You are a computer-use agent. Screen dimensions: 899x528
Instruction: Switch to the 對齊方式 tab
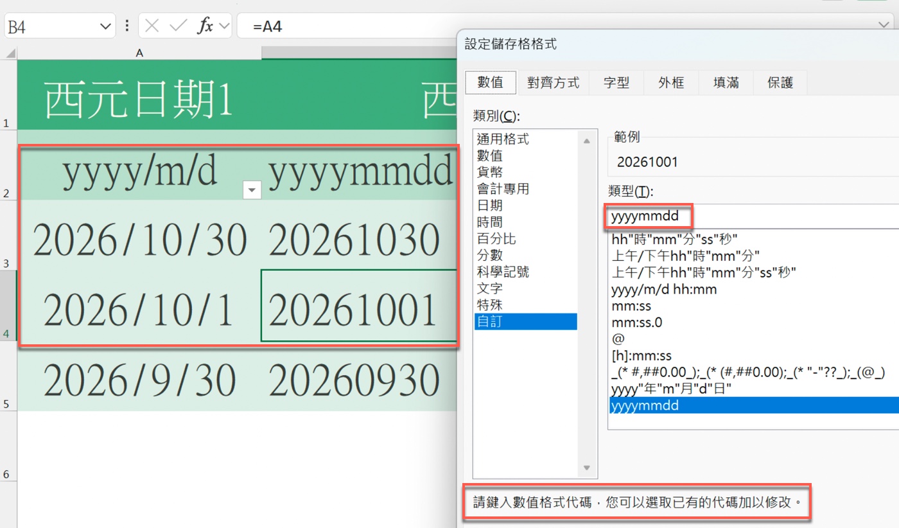[554, 82]
